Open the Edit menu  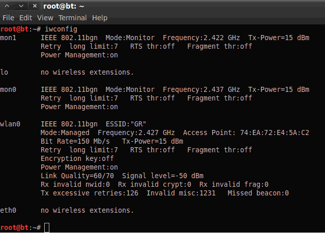25,18
